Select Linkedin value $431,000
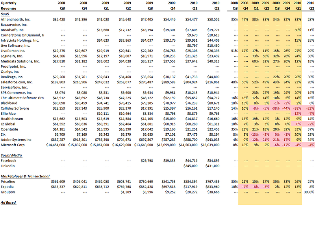The width and height of the screenshot is (315, 230). 213,166
